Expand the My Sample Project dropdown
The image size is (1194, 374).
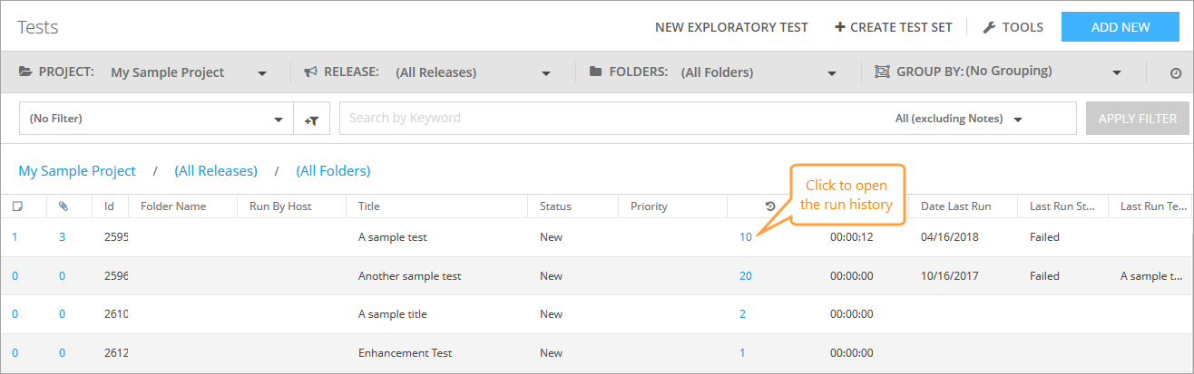point(261,72)
